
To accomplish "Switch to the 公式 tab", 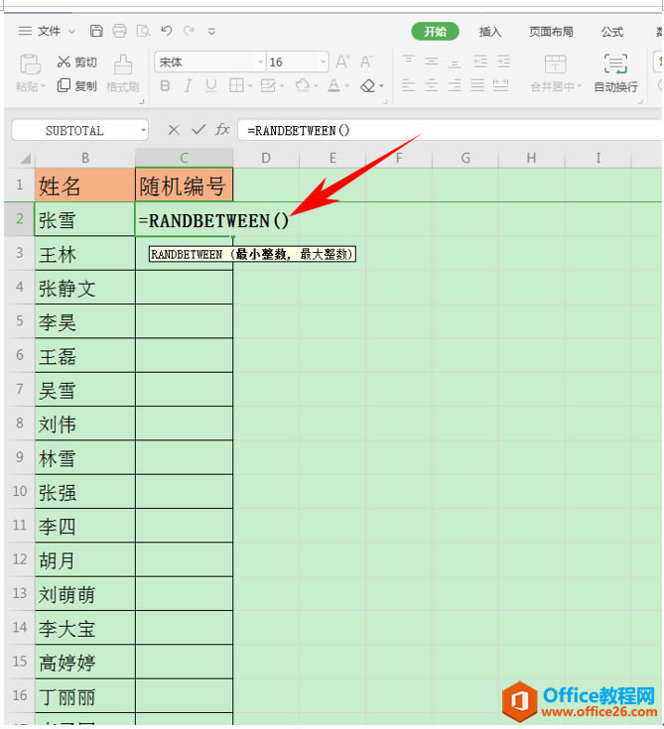I will pyautogui.click(x=611, y=32).
